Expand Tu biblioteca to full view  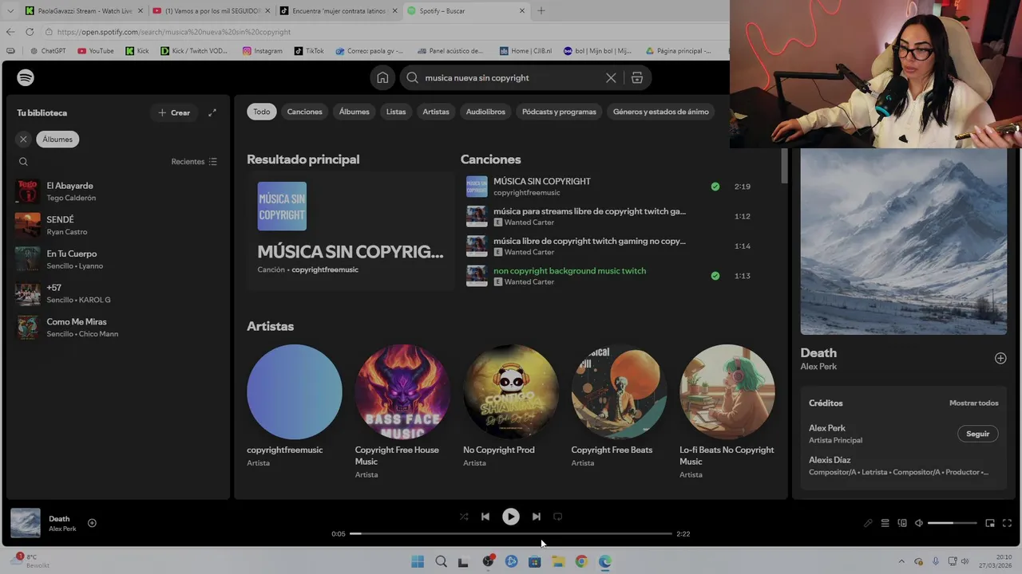[212, 112]
